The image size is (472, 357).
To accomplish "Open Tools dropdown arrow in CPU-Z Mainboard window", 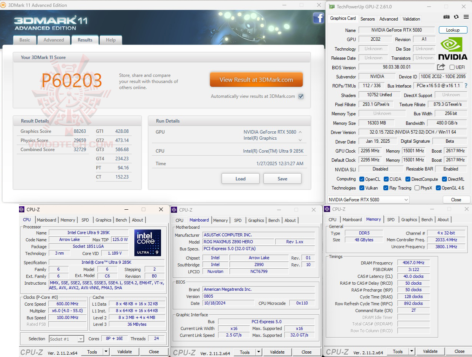I will (259, 352).
